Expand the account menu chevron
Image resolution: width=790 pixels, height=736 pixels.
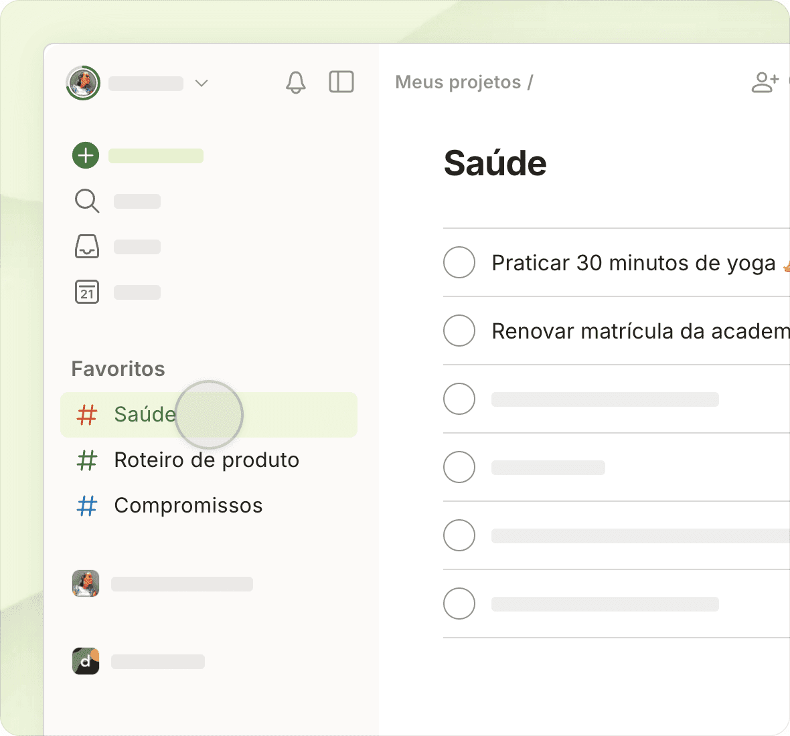pyautogui.click(x=202, y=83)
